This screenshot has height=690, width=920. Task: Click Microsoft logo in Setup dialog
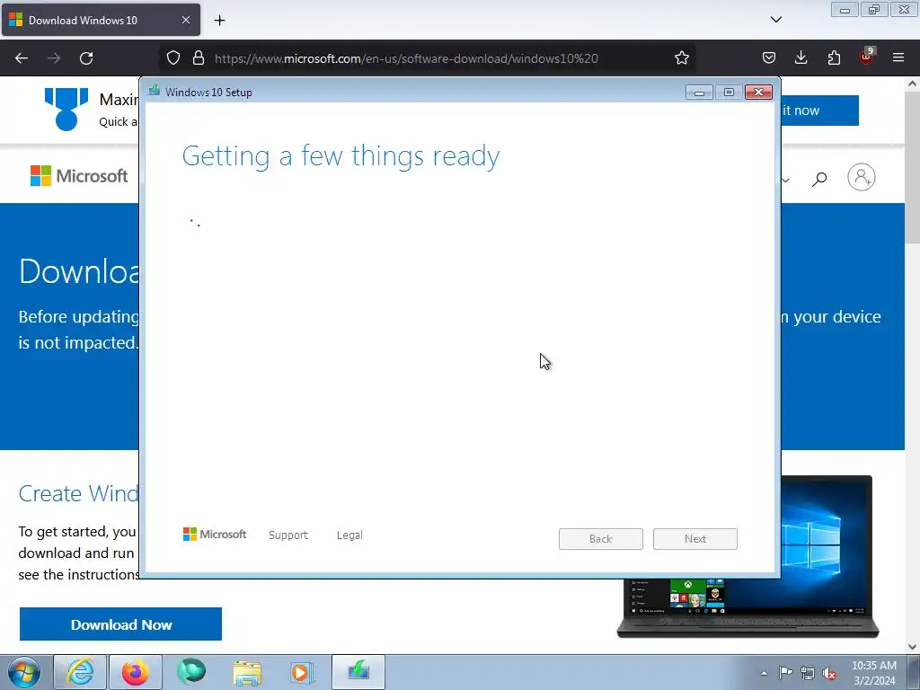215,535
